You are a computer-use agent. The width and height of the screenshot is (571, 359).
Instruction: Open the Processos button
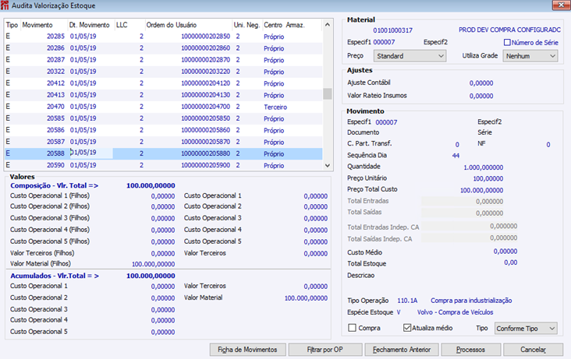pos(471,350)
